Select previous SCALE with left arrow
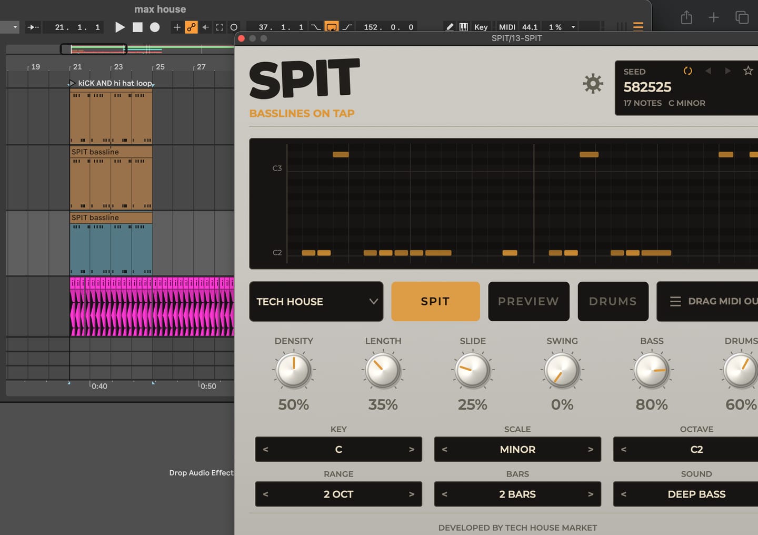The width and height of the screenshot is (758, 535). pyautogui.click(x=445, y=449)
